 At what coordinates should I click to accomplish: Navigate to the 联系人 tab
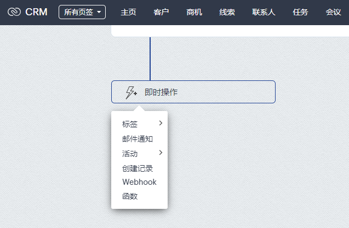coord(264,12)
